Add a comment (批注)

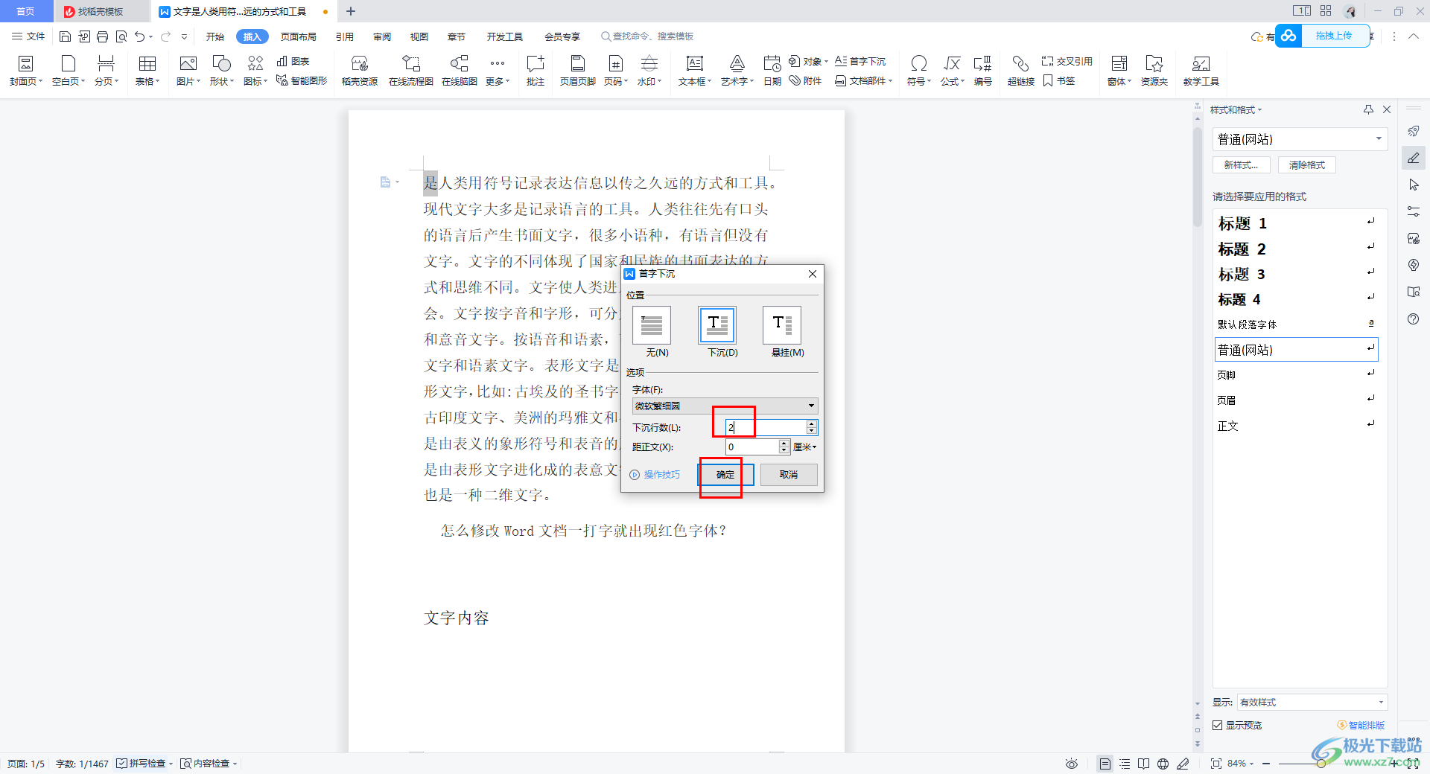535,71
